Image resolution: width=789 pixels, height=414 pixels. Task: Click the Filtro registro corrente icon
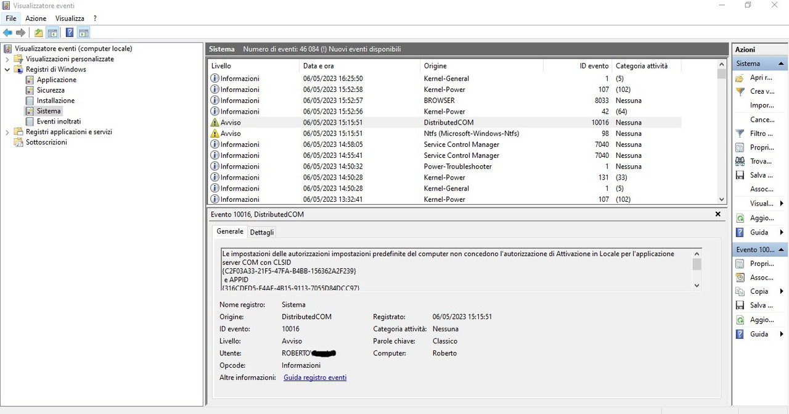click(740, 133)
